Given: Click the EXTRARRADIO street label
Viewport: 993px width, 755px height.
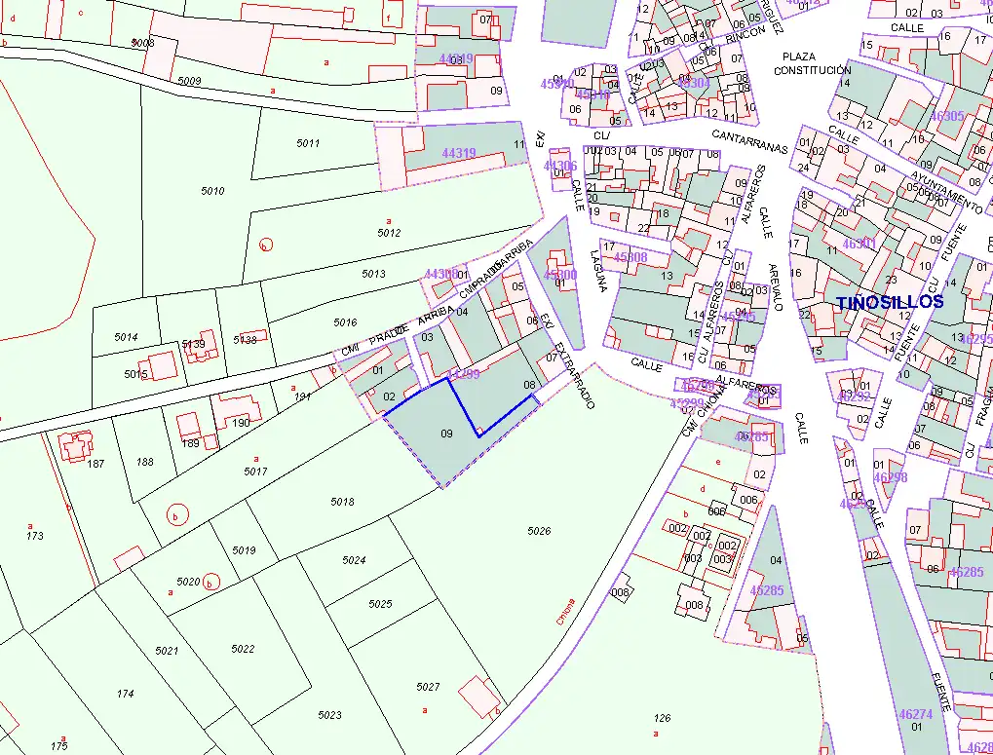Looking at the screenshot, I should pyautogui.click(x=575, y=376).
